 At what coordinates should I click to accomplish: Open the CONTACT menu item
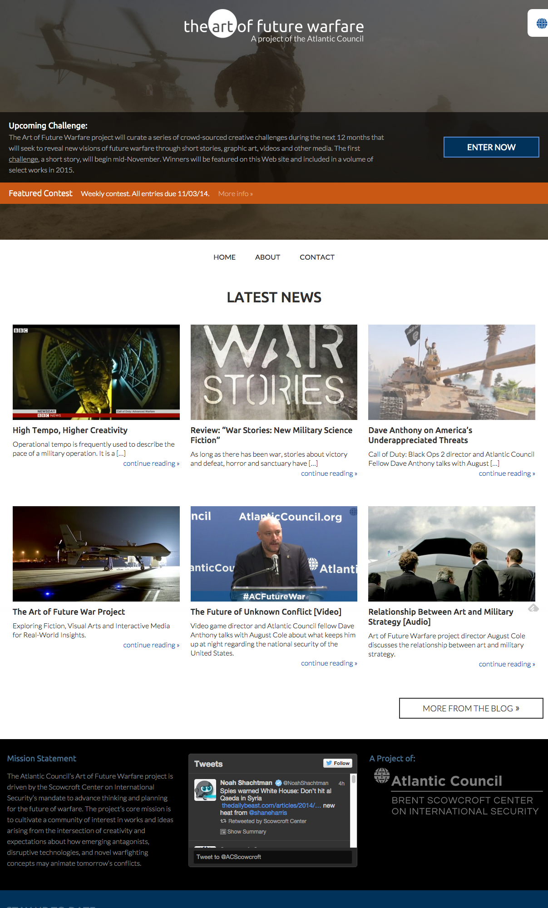click(x=317, y=257)
